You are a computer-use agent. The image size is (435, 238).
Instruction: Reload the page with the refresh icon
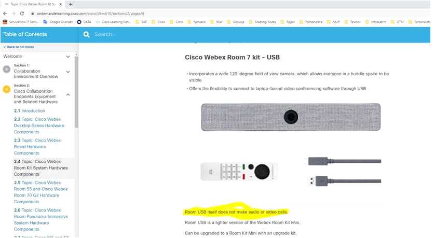(x=22, y=13)
